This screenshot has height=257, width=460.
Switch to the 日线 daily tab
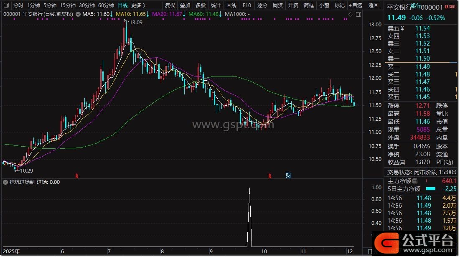[122, 5]
